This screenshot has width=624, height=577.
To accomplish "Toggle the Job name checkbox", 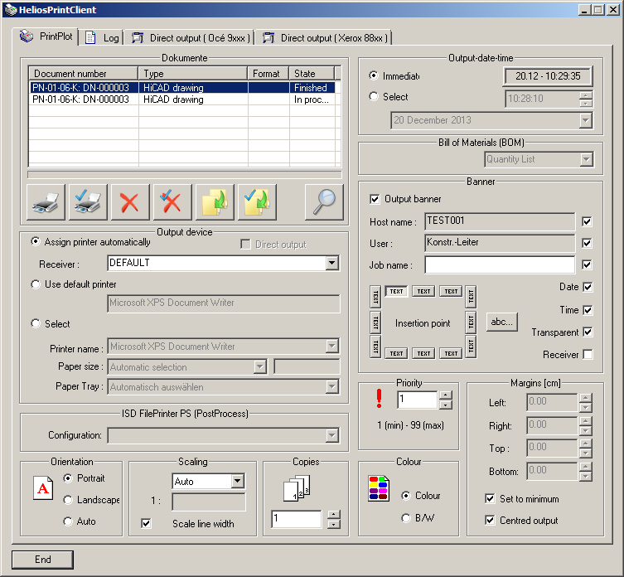I will click(x=587, y=264).
